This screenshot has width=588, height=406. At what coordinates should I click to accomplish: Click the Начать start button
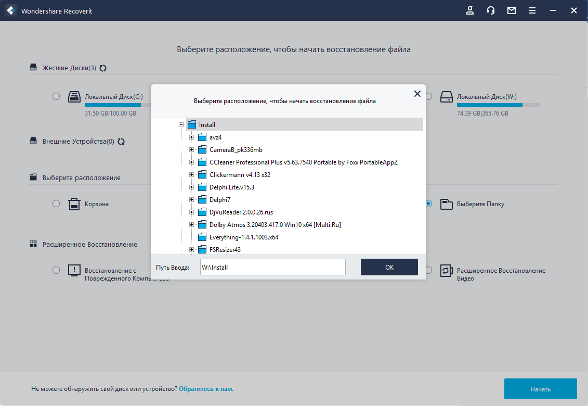tap(540, 389)
